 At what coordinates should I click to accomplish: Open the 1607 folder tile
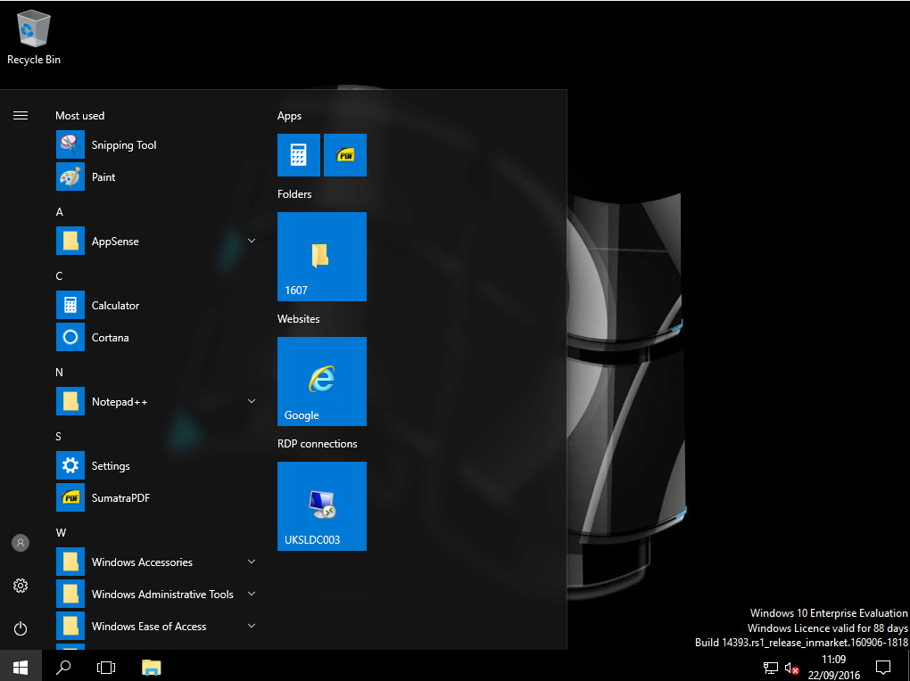322,257
